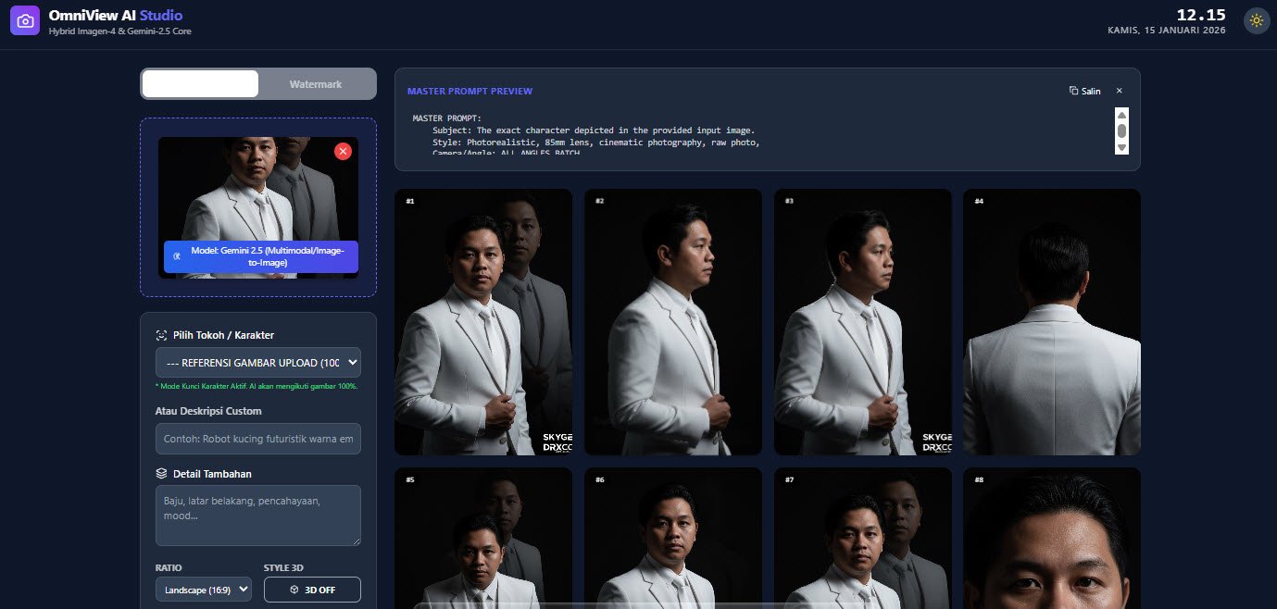Image resolution: width=1277 pixels, height=609 pixels.
Task: Select the blank white active tab
Action: click(200, 84)
